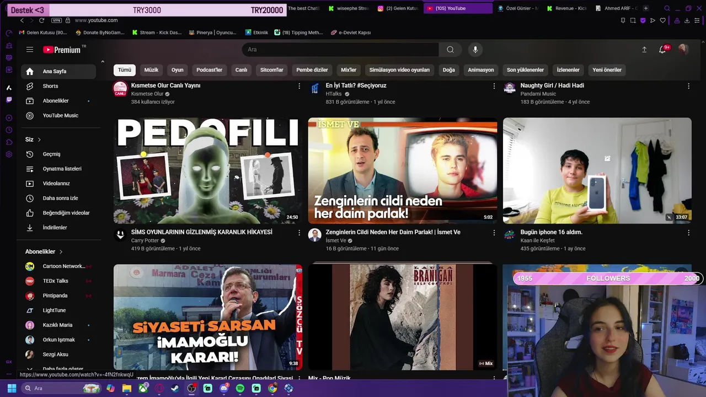Go to Shorts in sidebar
706x397 pixels.
pyautogui.click(x=58, y=86)
